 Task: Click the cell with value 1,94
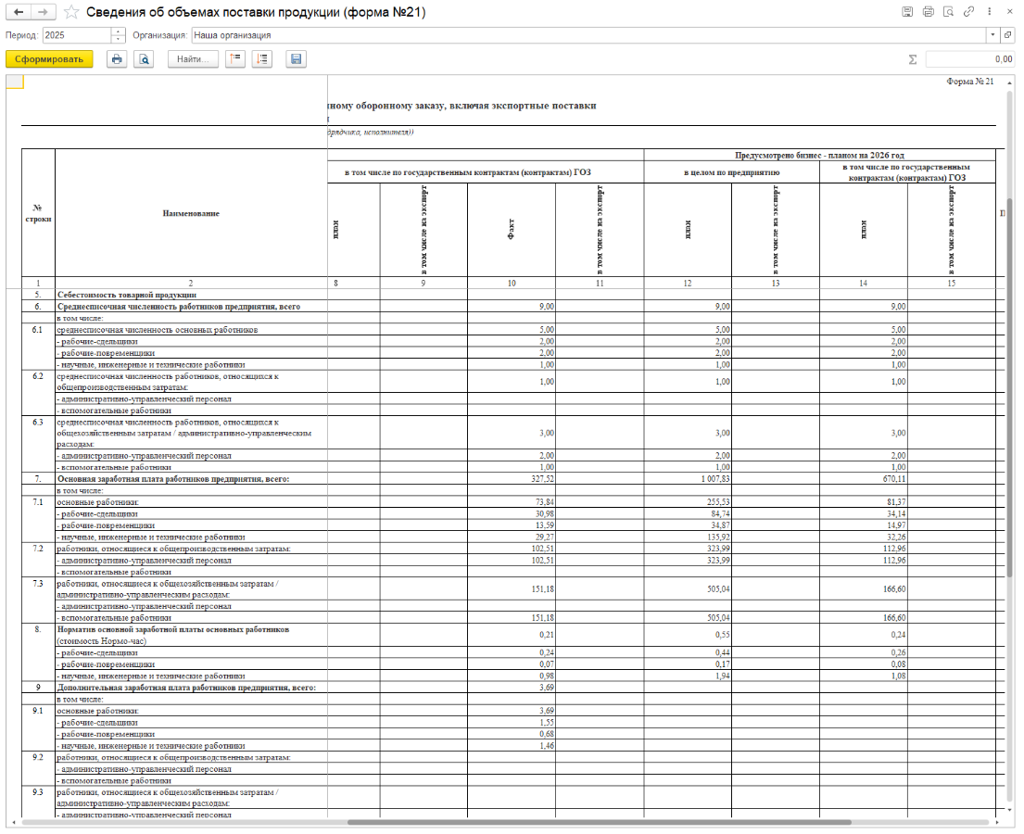click(x=688, y=676)
